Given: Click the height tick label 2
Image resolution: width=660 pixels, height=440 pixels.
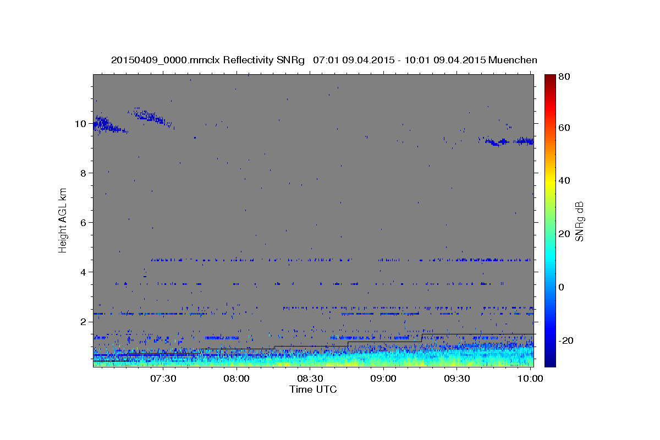Looking at the screenshot, I should coord(84,321).
